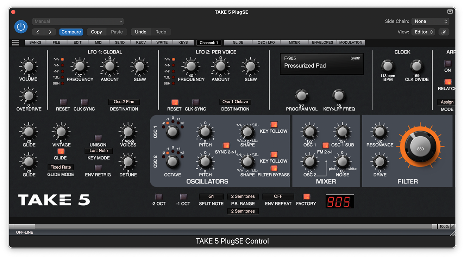Screen dimensions: 464x258
Task: Open the Side Chain dropdown
Action: point(431,21)
